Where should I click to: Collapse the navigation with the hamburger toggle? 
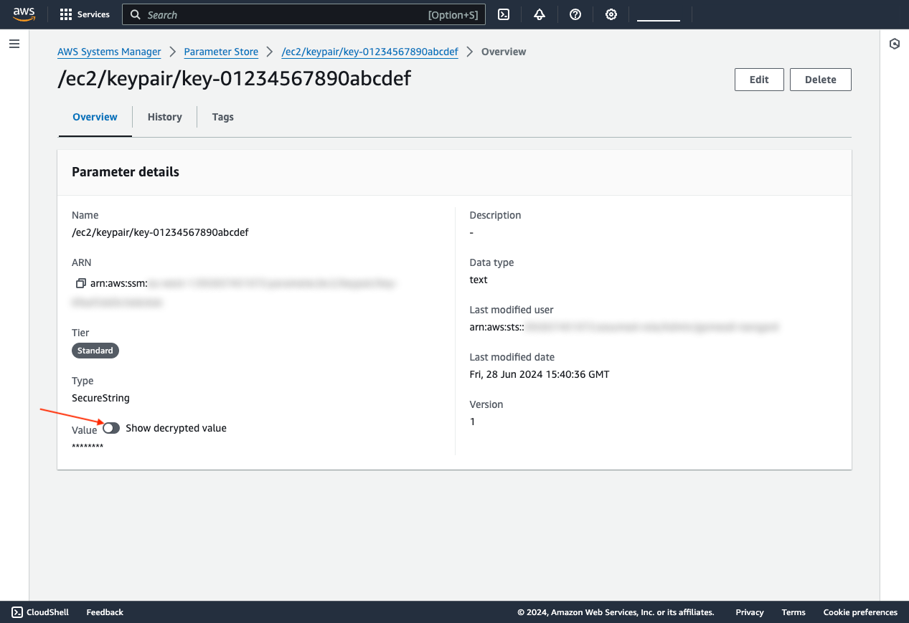tap(14, 44)
